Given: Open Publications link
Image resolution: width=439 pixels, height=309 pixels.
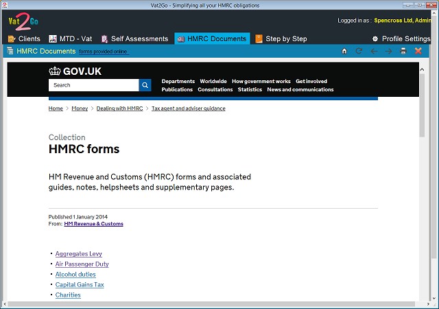Looking at the screenshot, I should (177, 89).
